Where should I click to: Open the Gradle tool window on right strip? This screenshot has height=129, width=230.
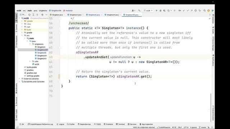(x=213, y=30)
